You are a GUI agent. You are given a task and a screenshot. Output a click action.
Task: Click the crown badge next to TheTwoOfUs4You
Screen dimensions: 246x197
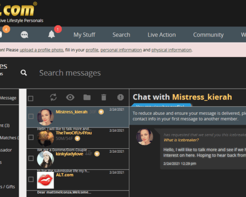pyautogui.click(x=77, y=138)
